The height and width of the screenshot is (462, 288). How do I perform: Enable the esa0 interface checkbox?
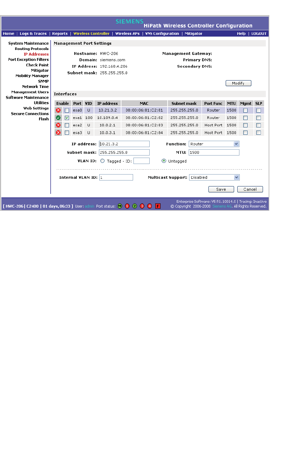67,110
